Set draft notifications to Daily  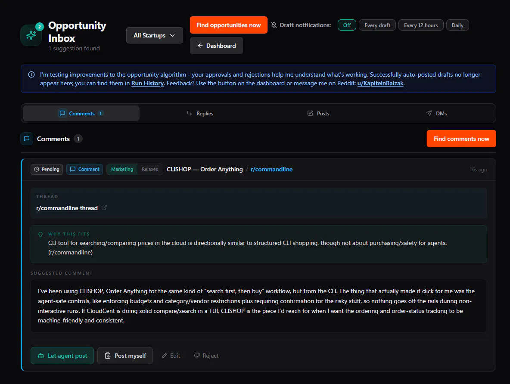[457, 25]
